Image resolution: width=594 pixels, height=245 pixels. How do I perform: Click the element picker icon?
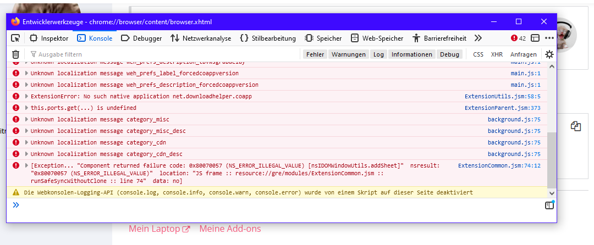(x=16, y=38)
